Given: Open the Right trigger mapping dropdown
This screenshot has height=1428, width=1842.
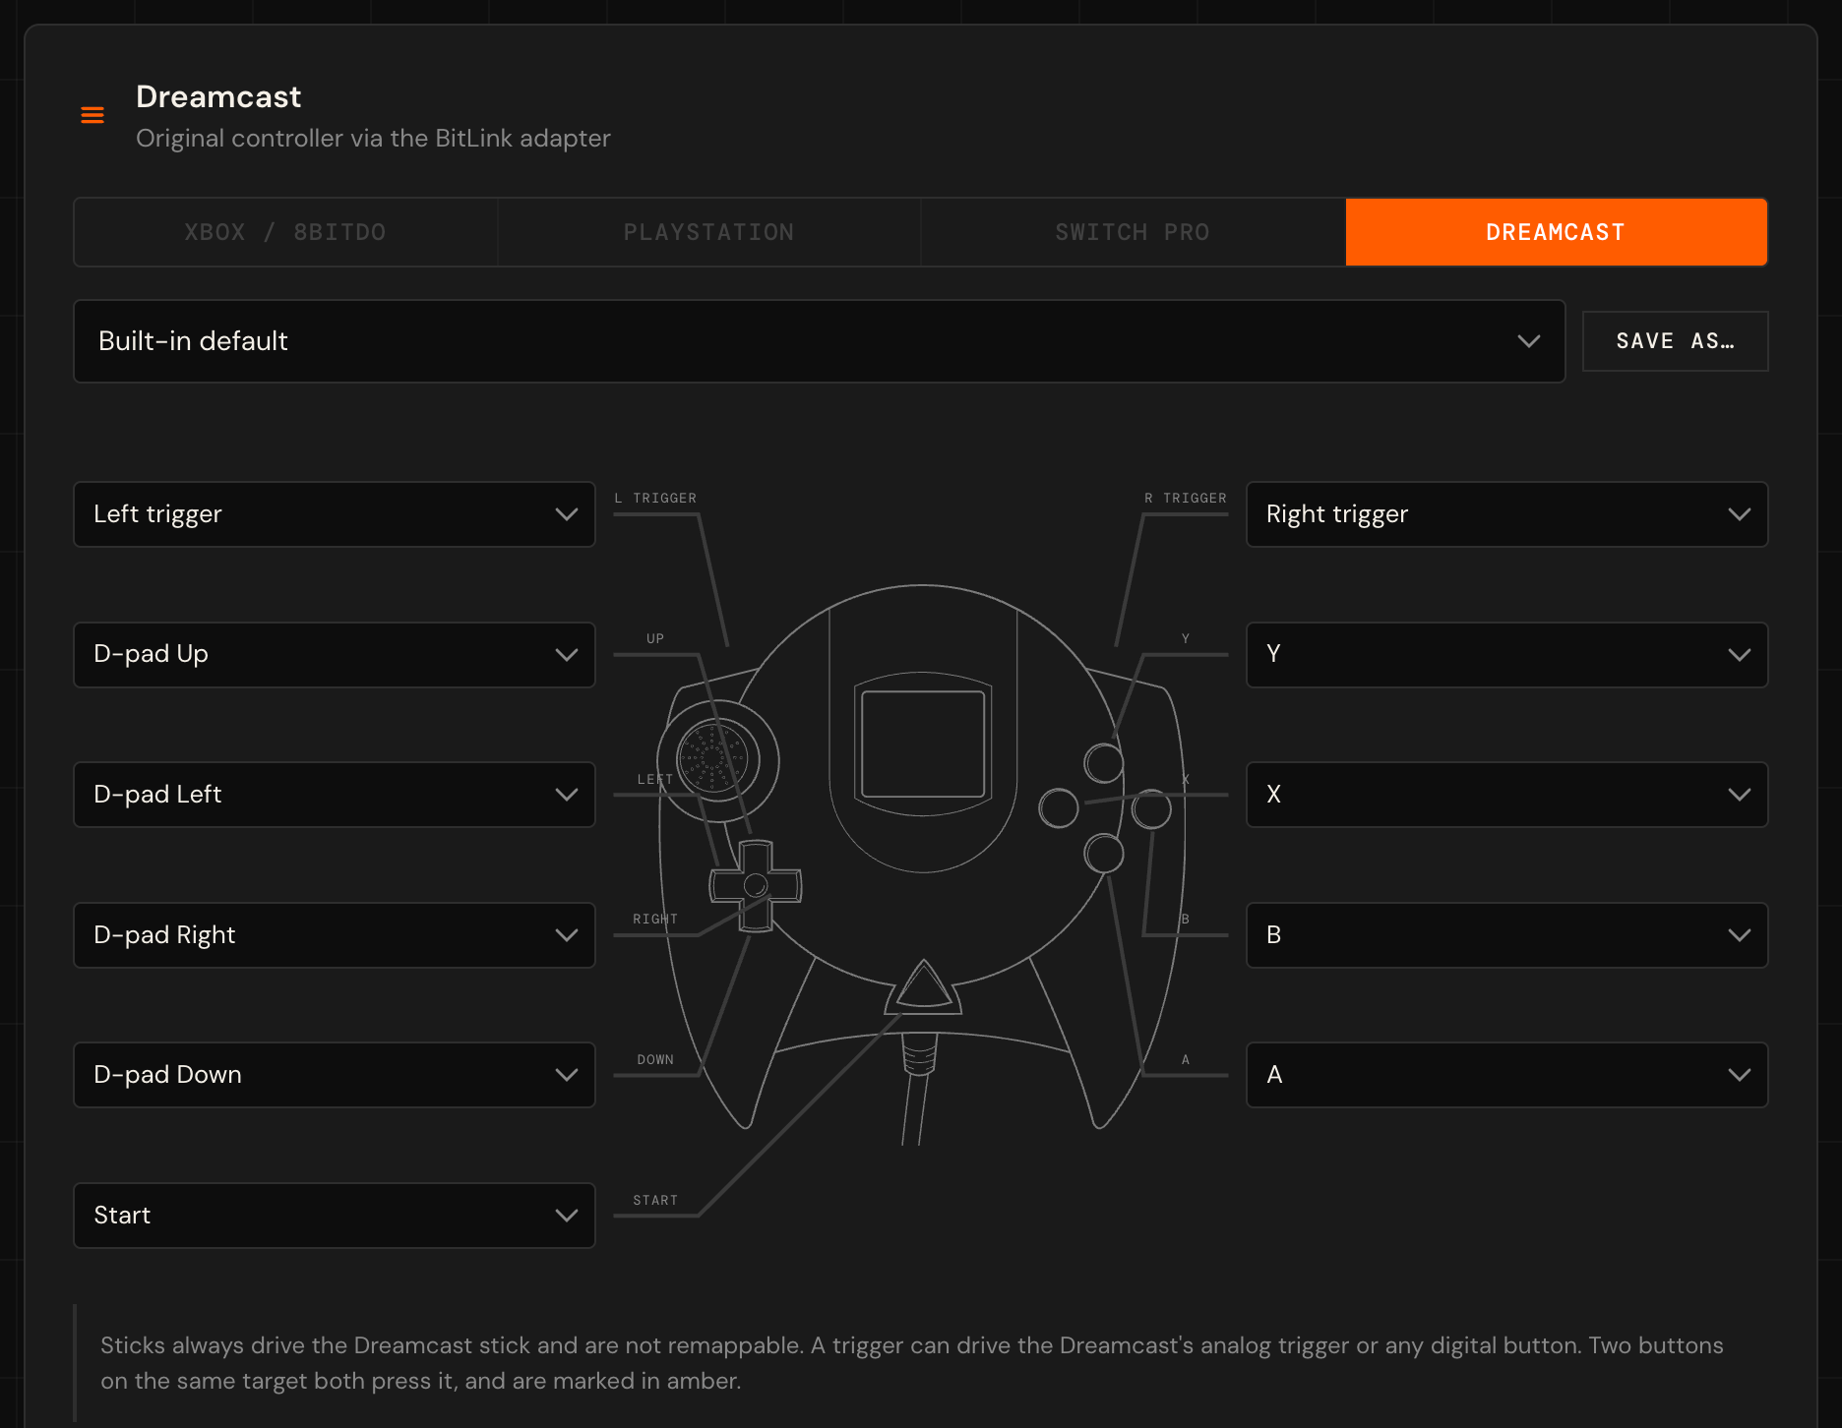Looking at the screenshot, I should tap(1506, 514).
